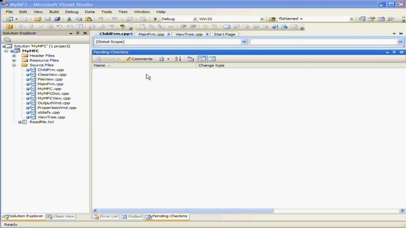The width and height of the screenshot is (406, 228).
Task: Open Object Browser toolbar icon
Action: 381,19
